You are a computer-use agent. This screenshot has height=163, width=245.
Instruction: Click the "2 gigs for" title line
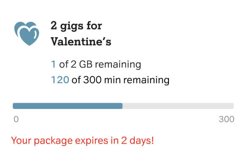coord(76,26)
